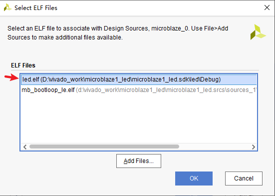Viewport: 275px width, 196px height.
Task: Click the scrollbar left arrow
Action: pyautogui.click(x=25, y=146)
